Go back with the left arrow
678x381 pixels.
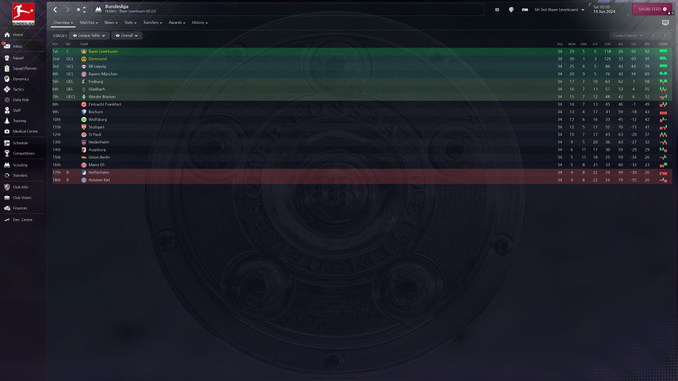(x=55, y=10)
